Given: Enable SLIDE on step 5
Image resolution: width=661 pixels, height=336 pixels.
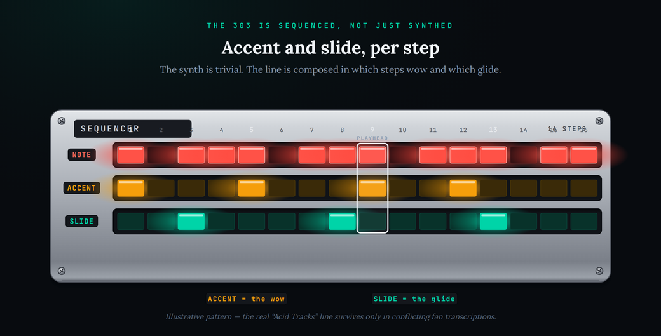Looking at the screenshot, I should (x=251, y=222).
